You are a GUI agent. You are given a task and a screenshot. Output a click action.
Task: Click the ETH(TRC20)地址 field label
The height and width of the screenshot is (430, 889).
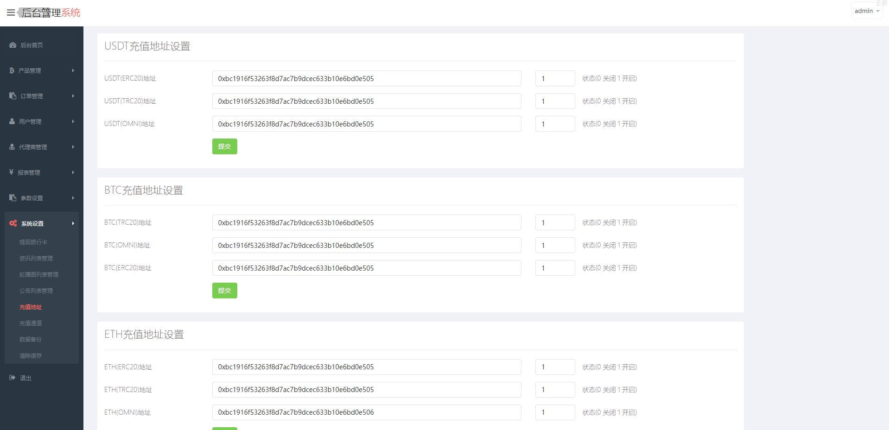coord(128,390)
